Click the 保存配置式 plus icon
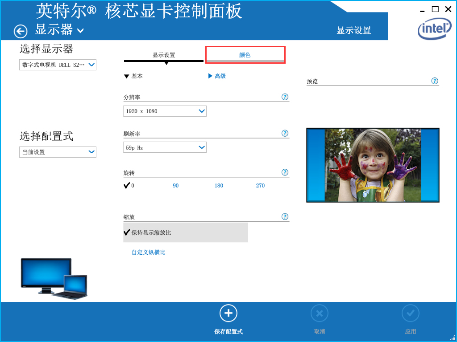The width and height of the screenshot is (457, 342). coord(228,313)
